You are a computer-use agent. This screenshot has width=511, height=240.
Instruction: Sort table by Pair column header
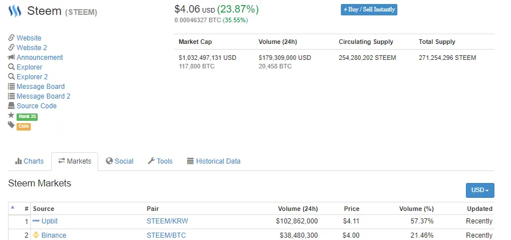coord(153,209)
